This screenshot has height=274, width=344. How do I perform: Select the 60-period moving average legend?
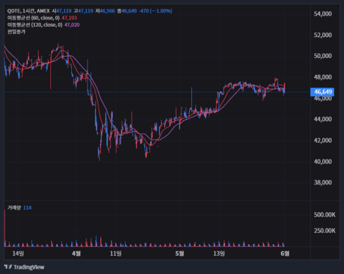(33, 18)
